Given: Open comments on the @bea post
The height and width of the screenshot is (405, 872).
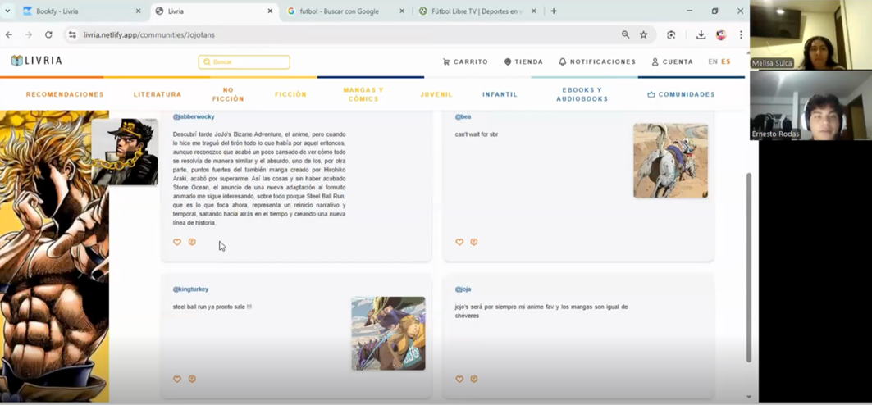Looking at the screenshot, I should click(x=474, y=242).
